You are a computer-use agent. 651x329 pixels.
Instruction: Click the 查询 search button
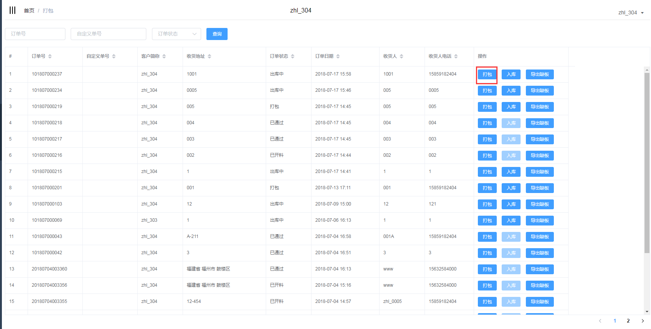(x=217, y=34)
